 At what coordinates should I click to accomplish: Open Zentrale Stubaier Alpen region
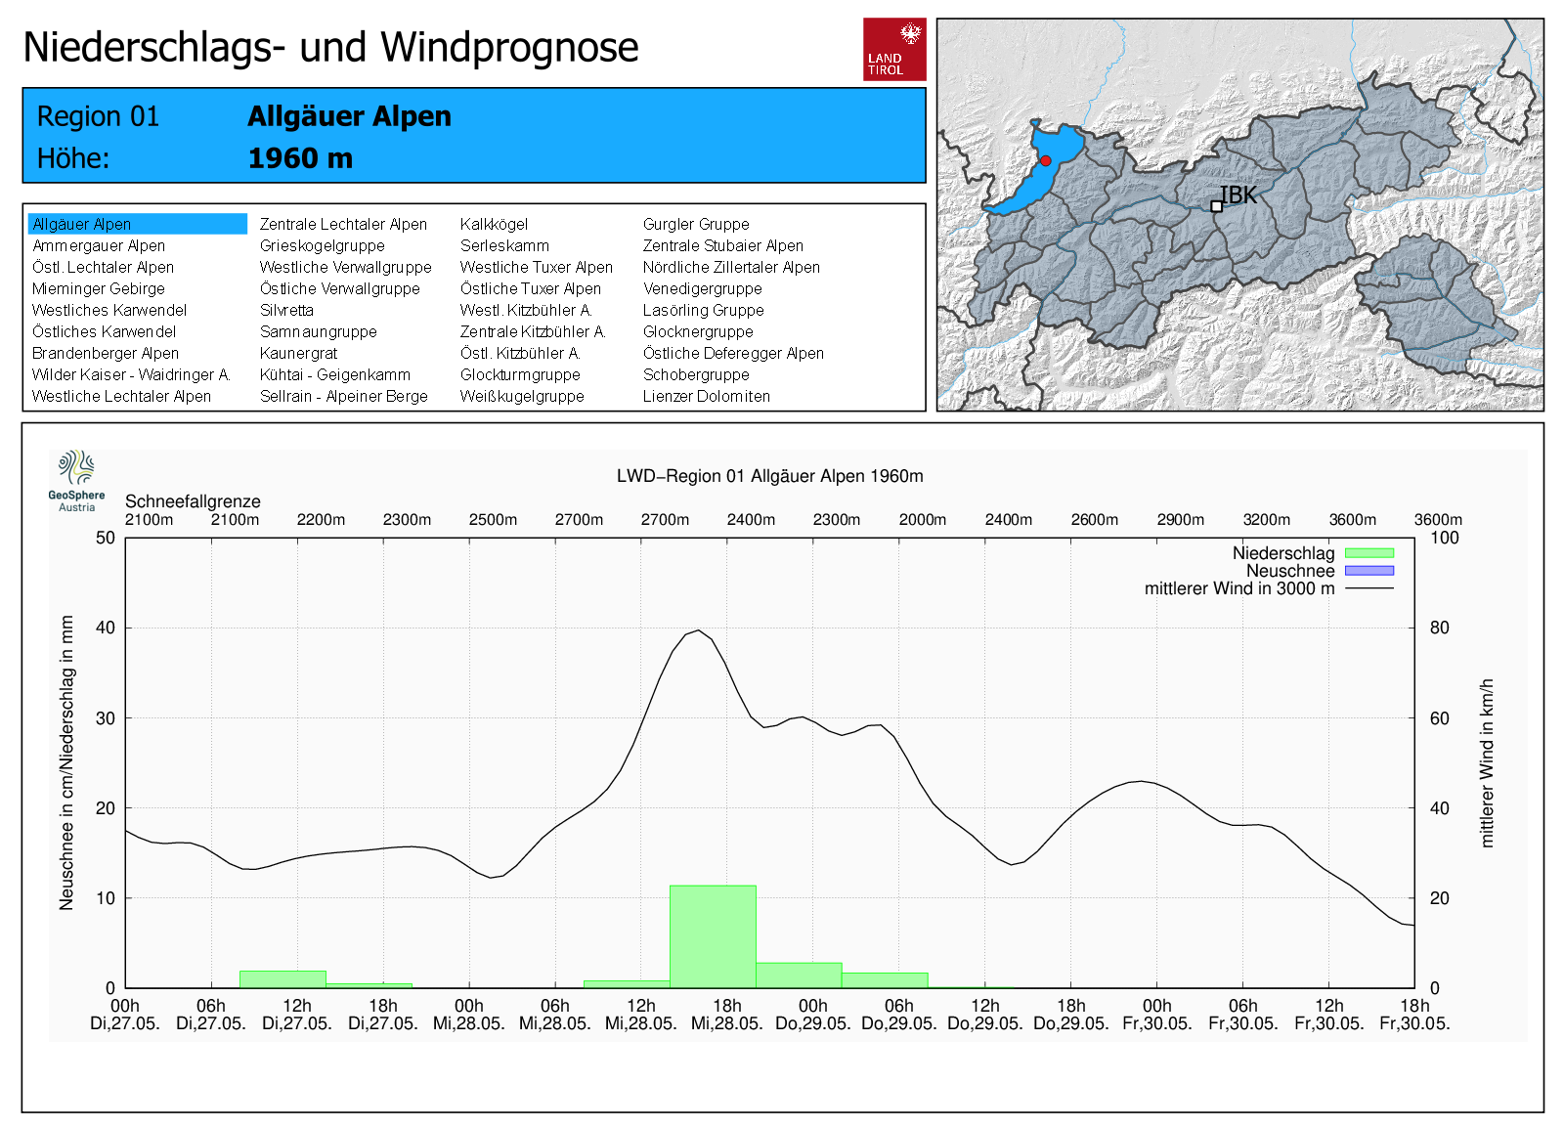[x=723, y=245]
